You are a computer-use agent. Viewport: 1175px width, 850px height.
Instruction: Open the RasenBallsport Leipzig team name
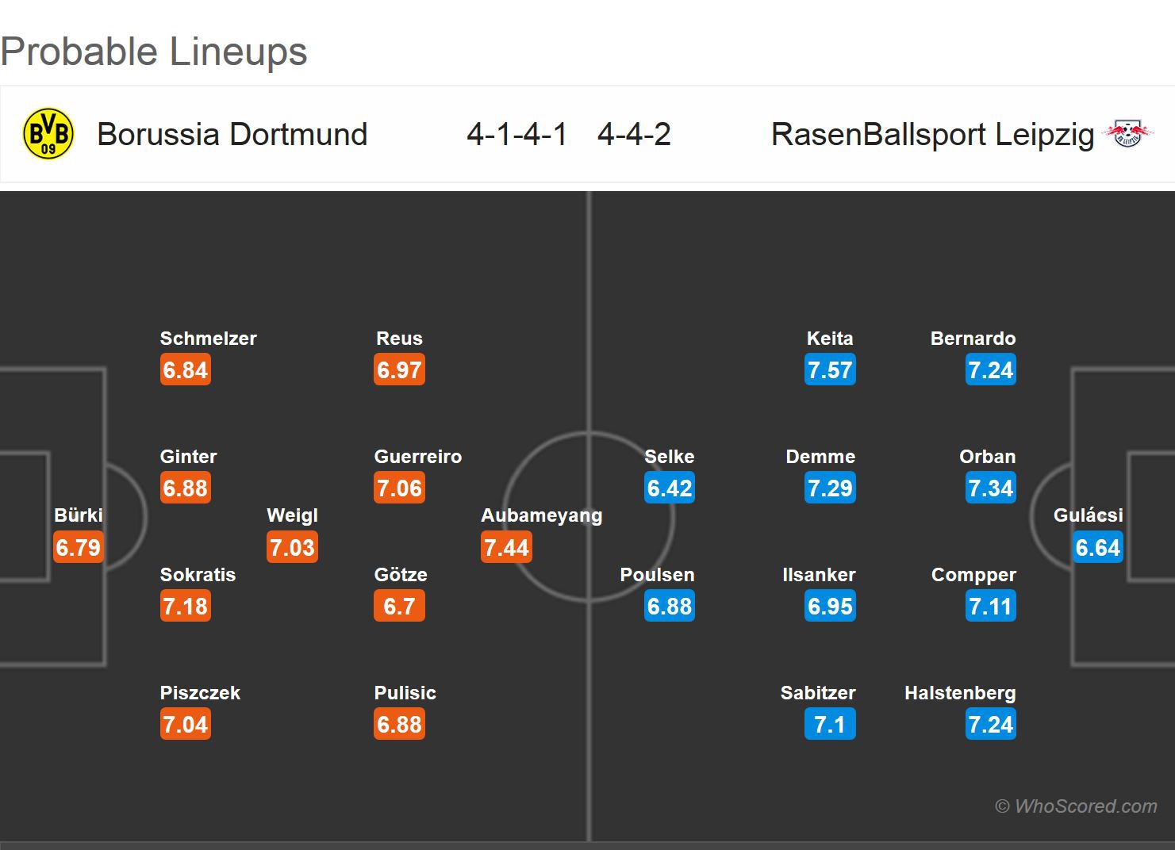pyautogui.click(x=932, y=135)
